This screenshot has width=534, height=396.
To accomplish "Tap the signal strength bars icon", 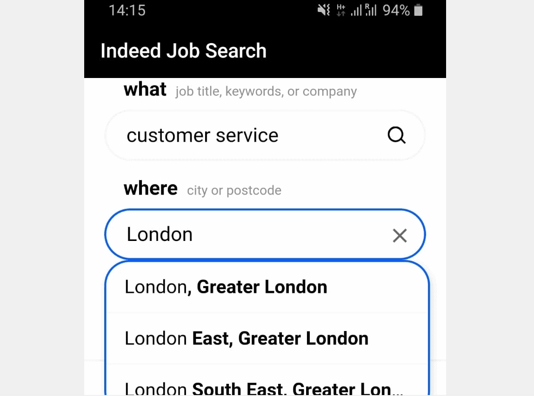I will 356,10.
